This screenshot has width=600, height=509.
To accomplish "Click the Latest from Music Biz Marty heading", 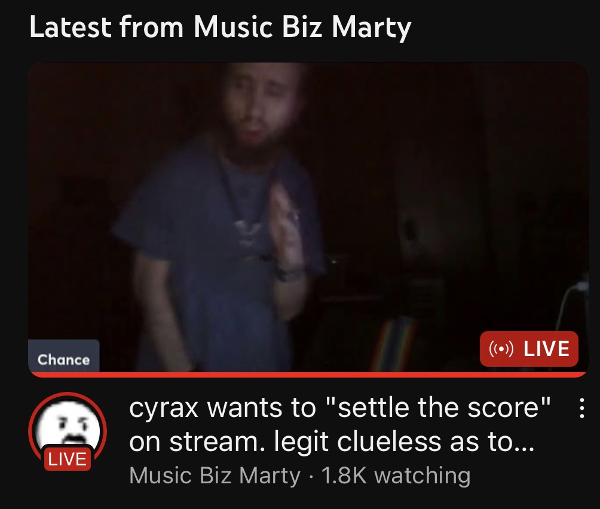I will click(x=220, y=27).
